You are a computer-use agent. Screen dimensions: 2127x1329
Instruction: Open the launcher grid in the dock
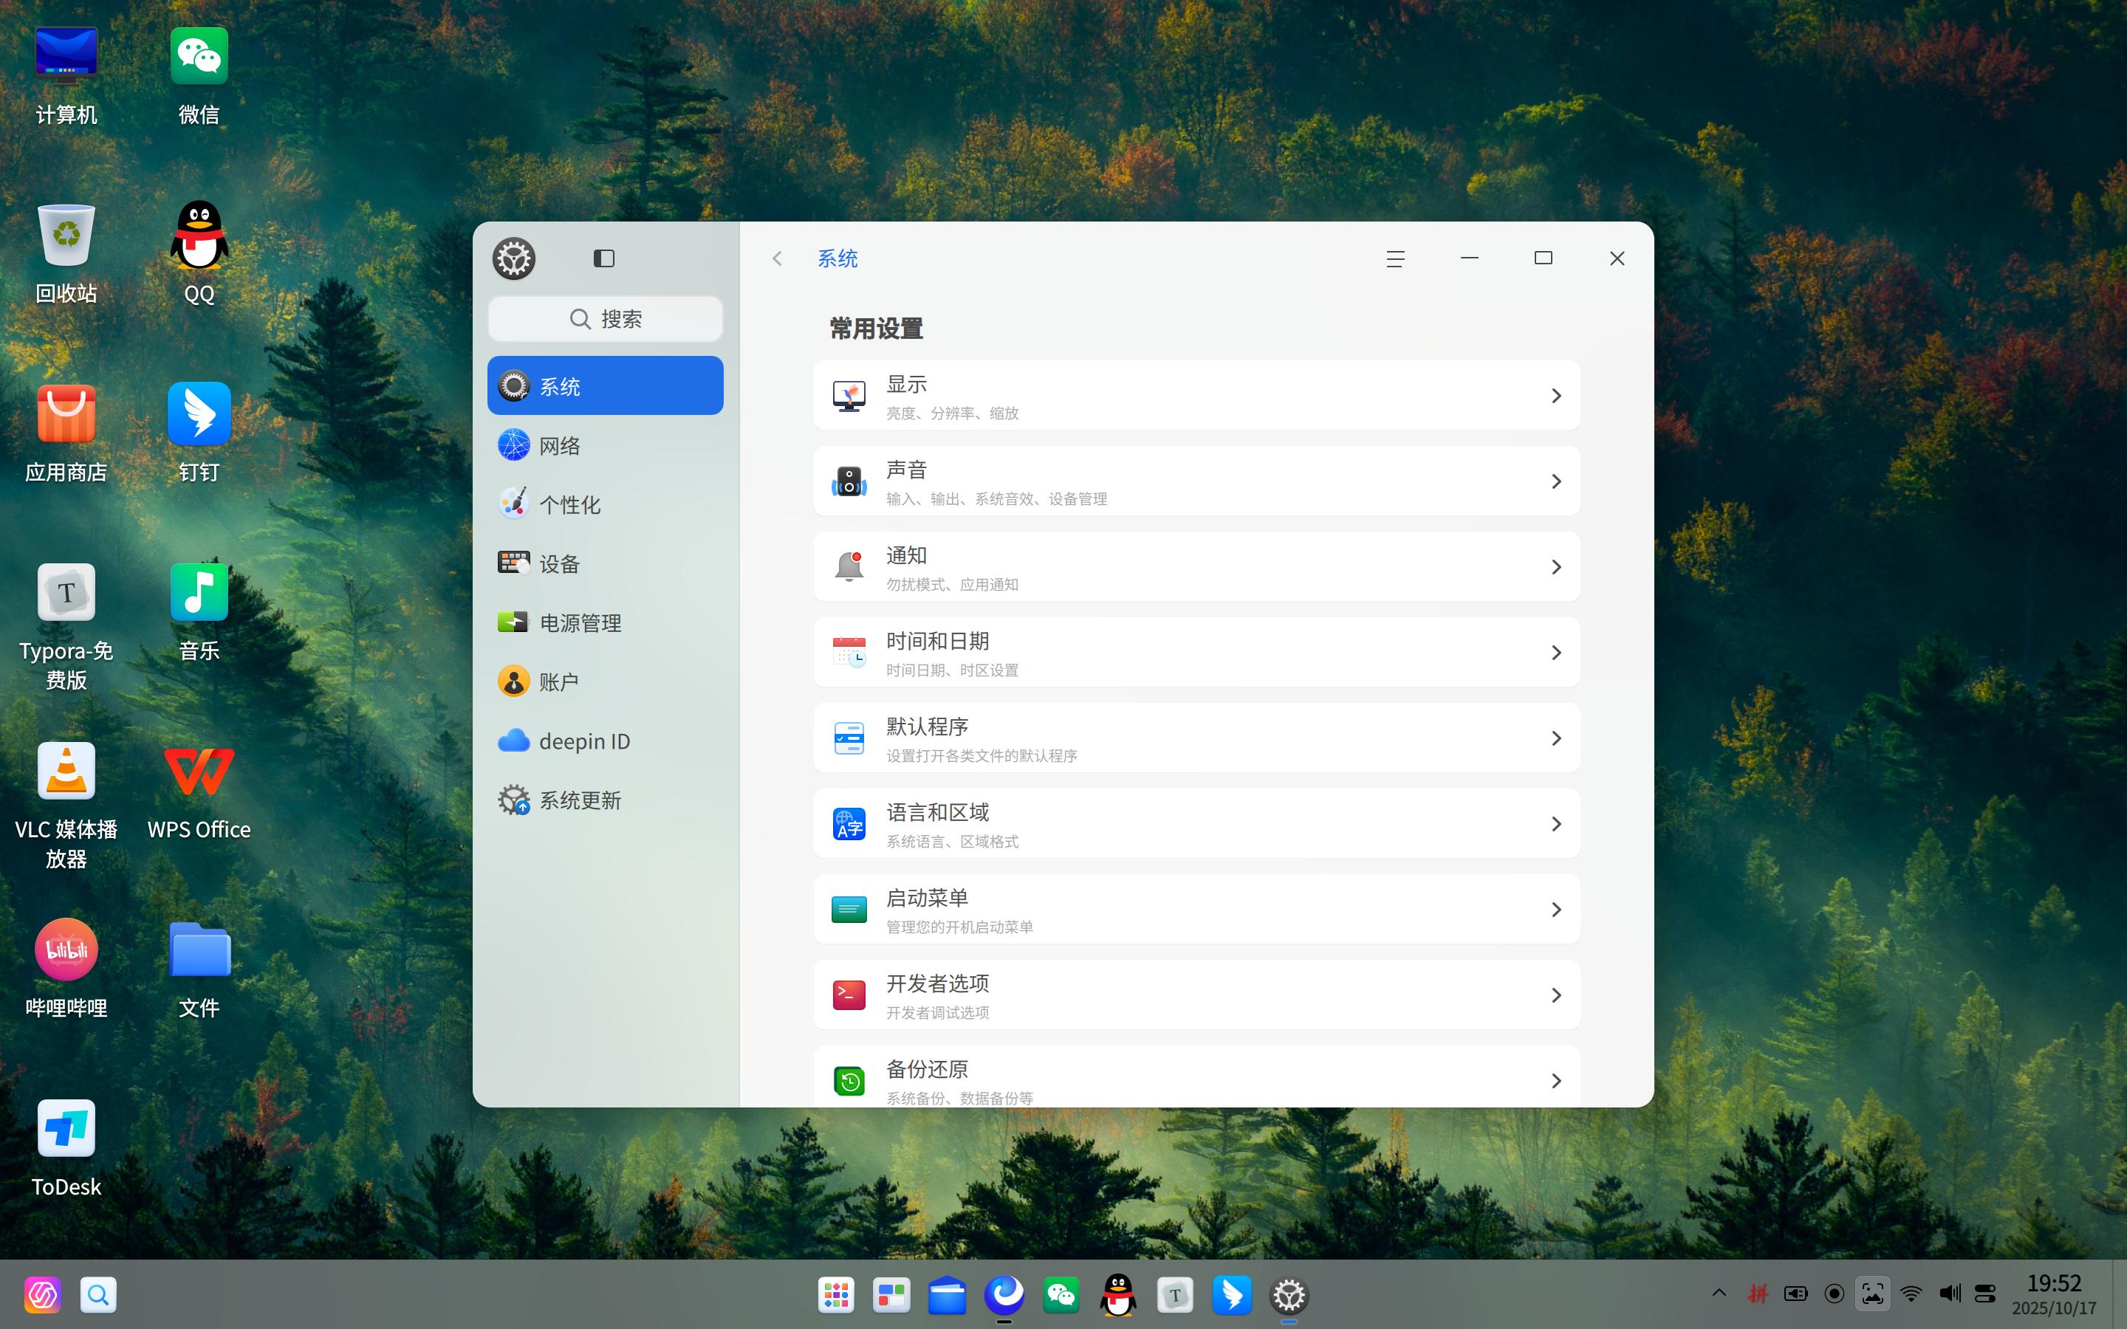[836, 1295]
